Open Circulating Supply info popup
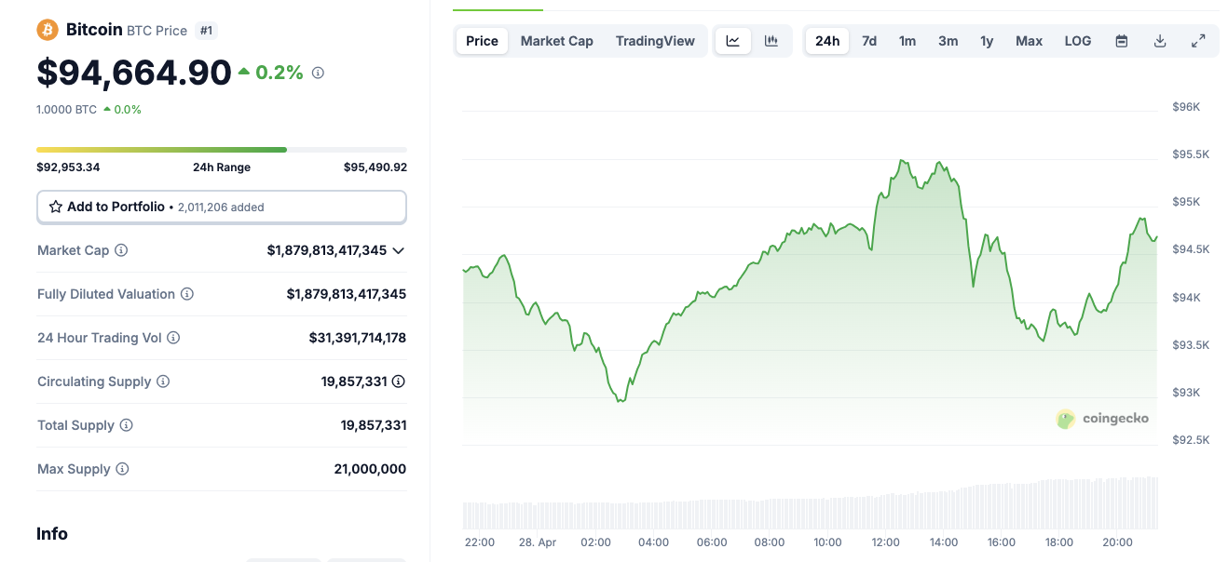This screenshot has height=562, width=1228. click(x=162, y=381)
